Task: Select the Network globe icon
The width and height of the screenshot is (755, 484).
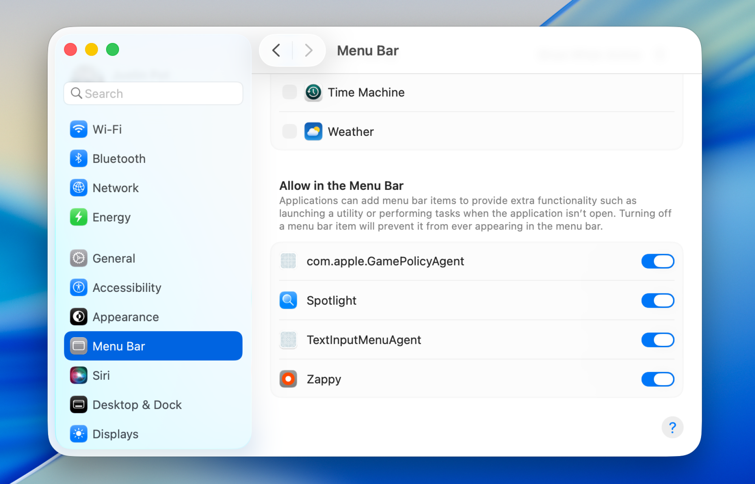Action: (x=79, y=188)
